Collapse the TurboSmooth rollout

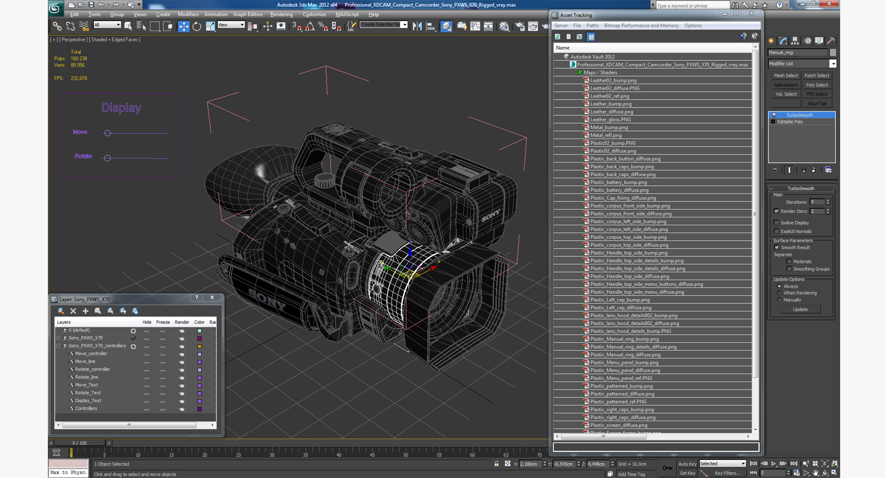772,188
